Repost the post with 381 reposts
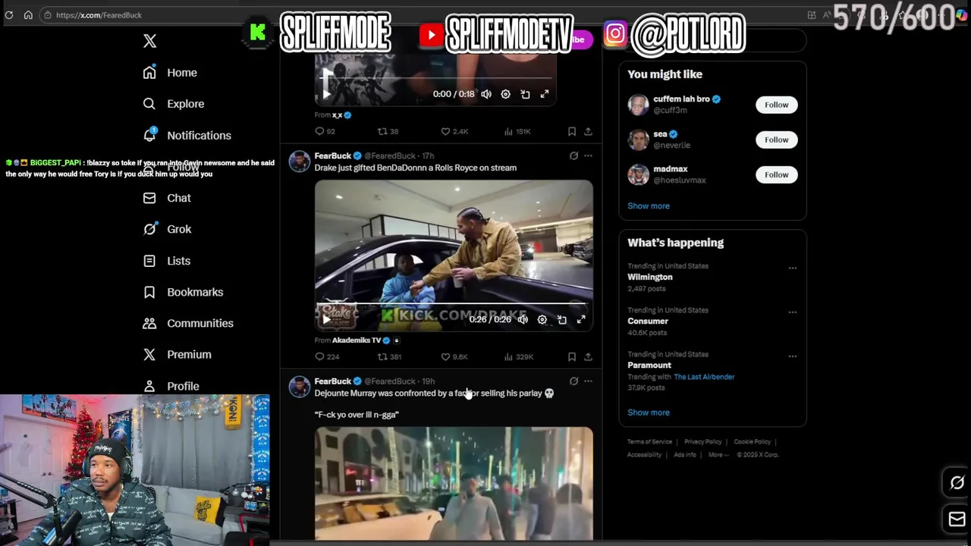This screenshot has height=546, width=971. (x=389, y=356)
